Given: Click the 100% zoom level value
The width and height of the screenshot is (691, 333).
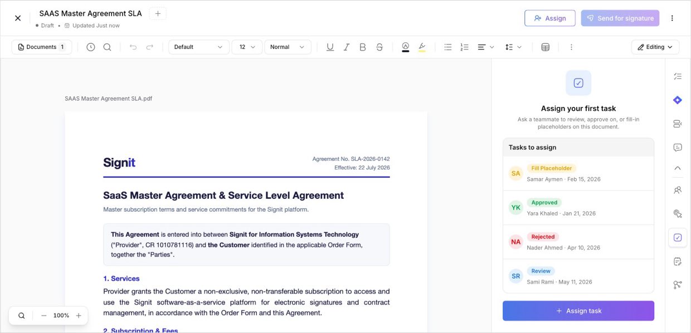Looking at the screenshot, I should (x=61, y=316).
